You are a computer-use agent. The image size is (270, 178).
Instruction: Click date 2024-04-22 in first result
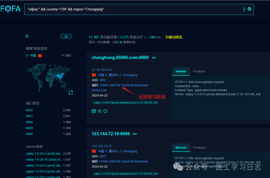(99, 95)
